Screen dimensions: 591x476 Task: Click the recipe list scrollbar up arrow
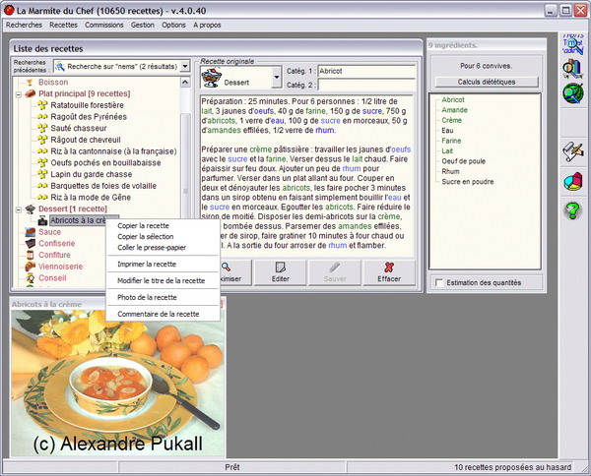coord(185,82)
